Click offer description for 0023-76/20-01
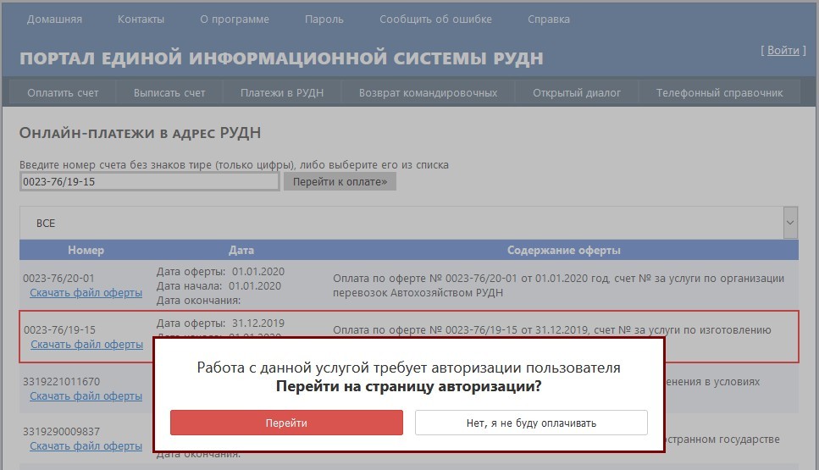819x470 pixels. (558, 285)
